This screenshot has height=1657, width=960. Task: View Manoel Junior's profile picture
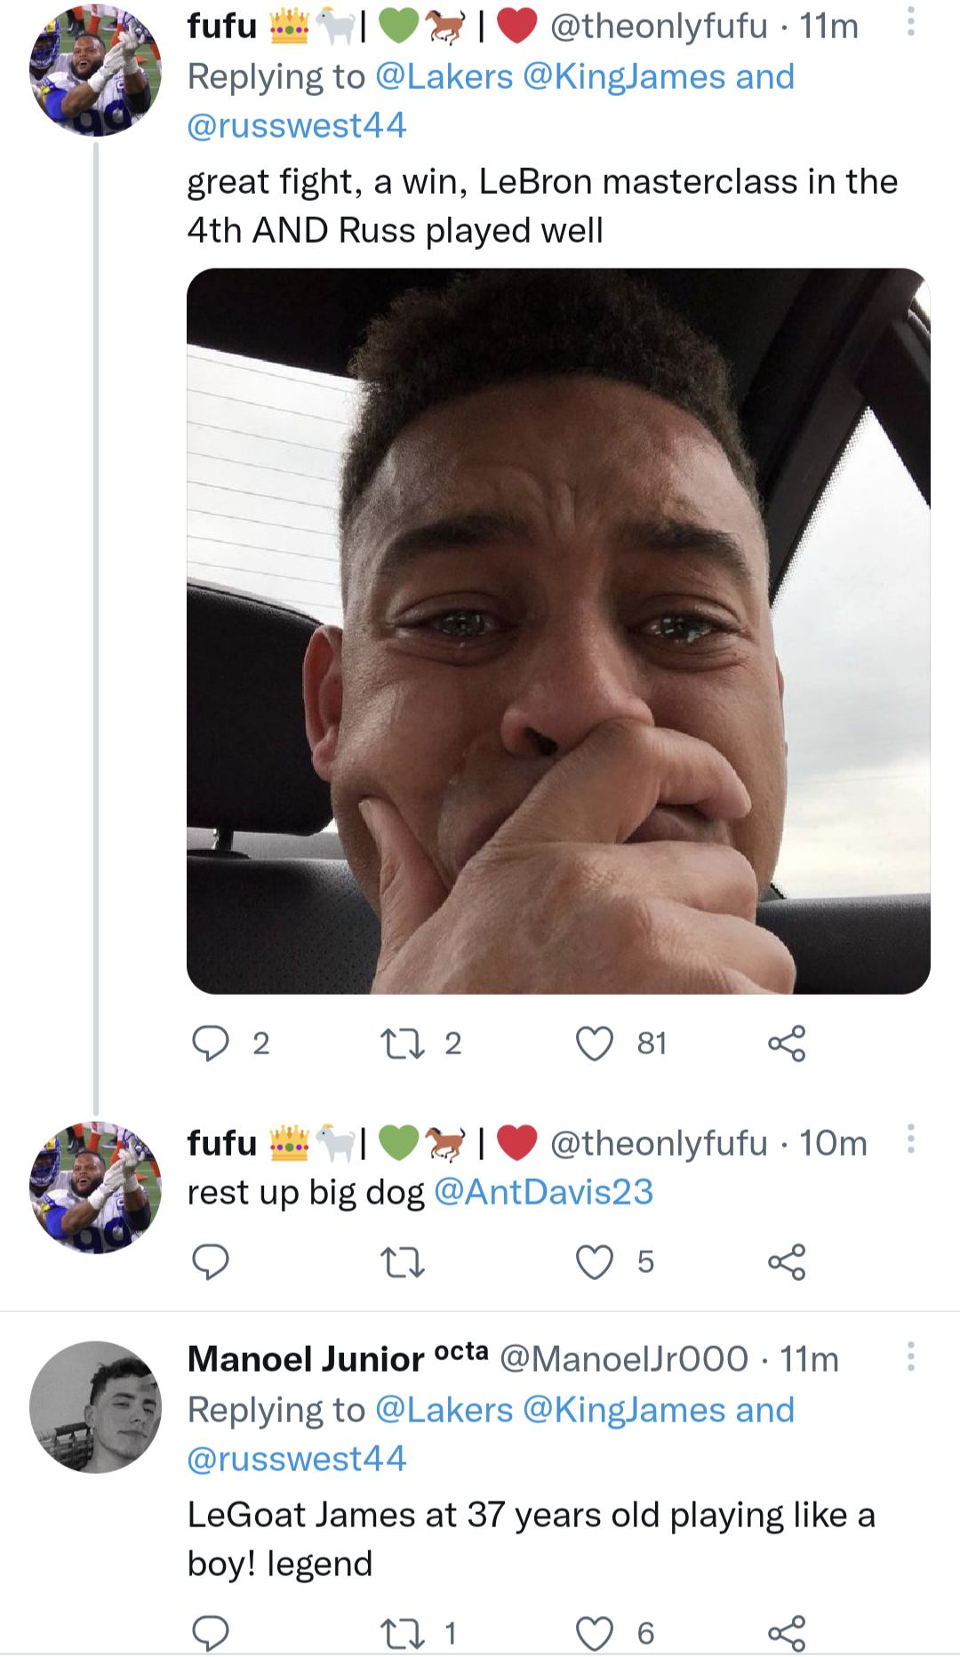pos(96,1406)
